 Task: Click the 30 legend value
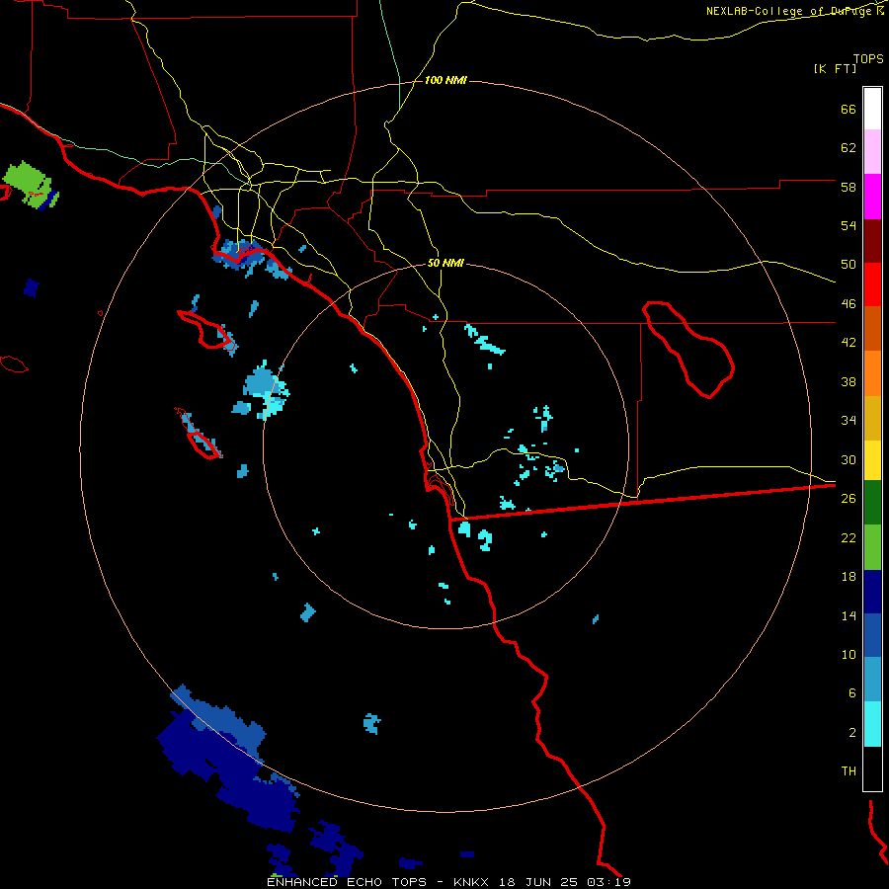(849, 459)
